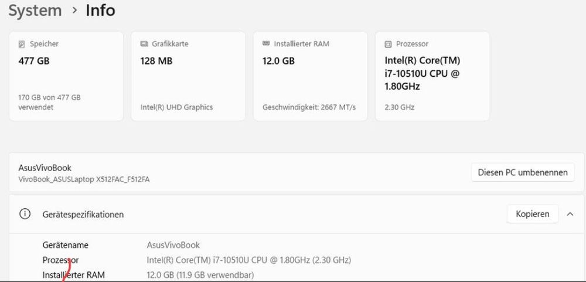Click the Prozessor specification value text
The width and height of the screenshot is (586, 282).
249,260
